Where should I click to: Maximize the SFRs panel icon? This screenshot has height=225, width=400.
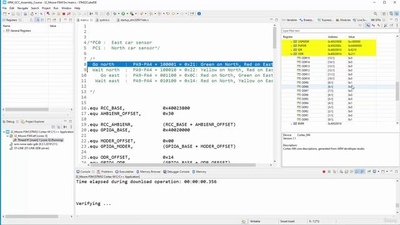pyautogui.click(x=396, y=20)
